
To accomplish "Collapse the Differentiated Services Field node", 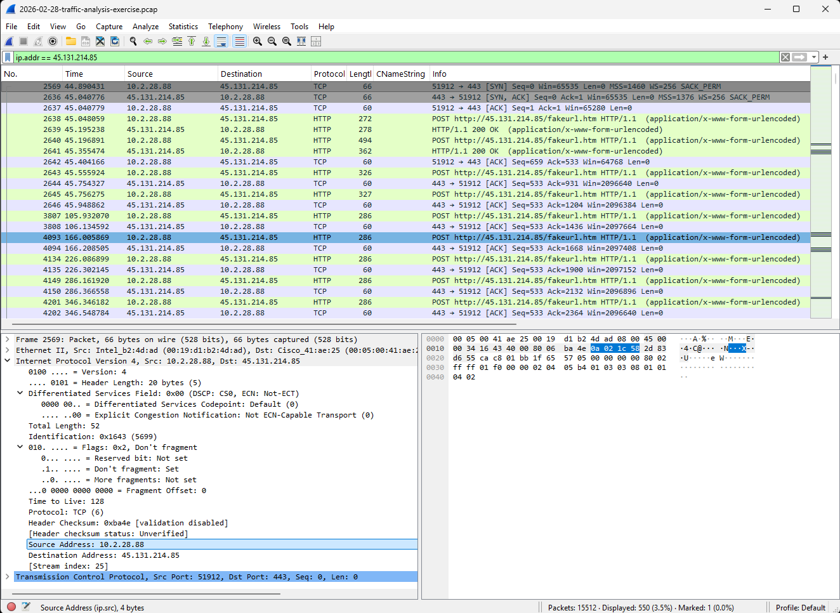I will click(x=20, y=393).
